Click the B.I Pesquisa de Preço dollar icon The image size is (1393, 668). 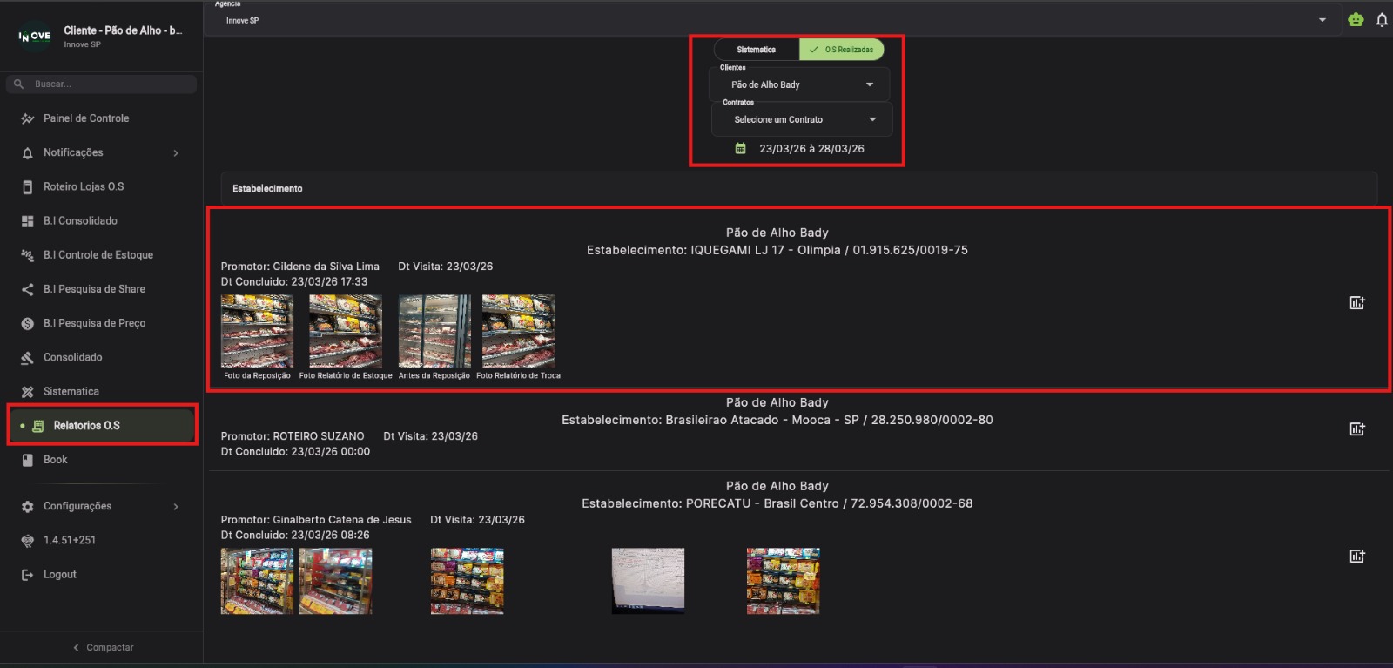click(27, 323)
